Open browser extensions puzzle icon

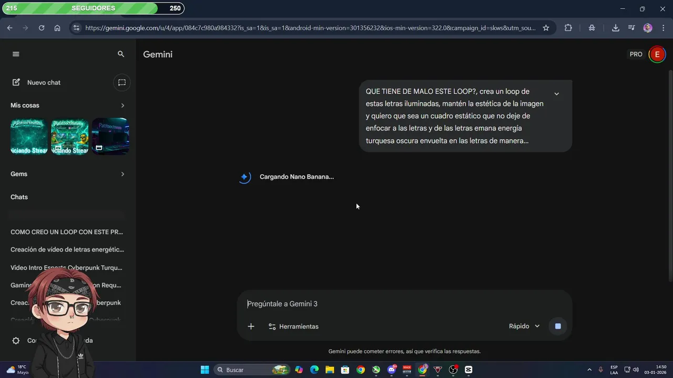(568, 28)
